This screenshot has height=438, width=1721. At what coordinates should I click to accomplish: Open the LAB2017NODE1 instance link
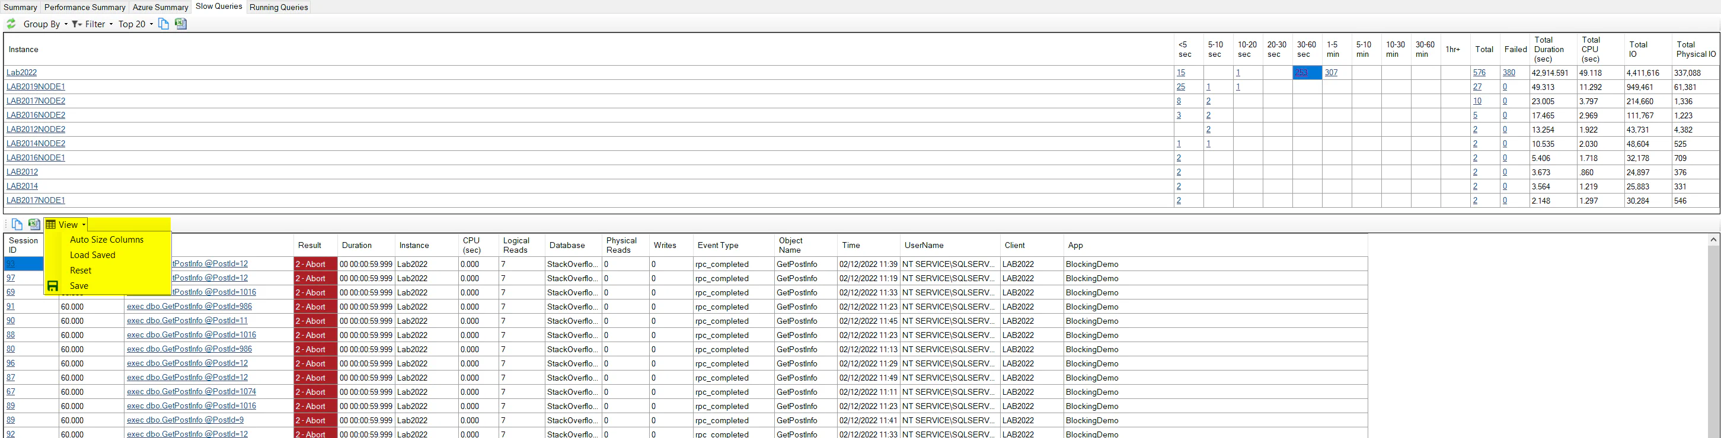click(x=36, y=200)
